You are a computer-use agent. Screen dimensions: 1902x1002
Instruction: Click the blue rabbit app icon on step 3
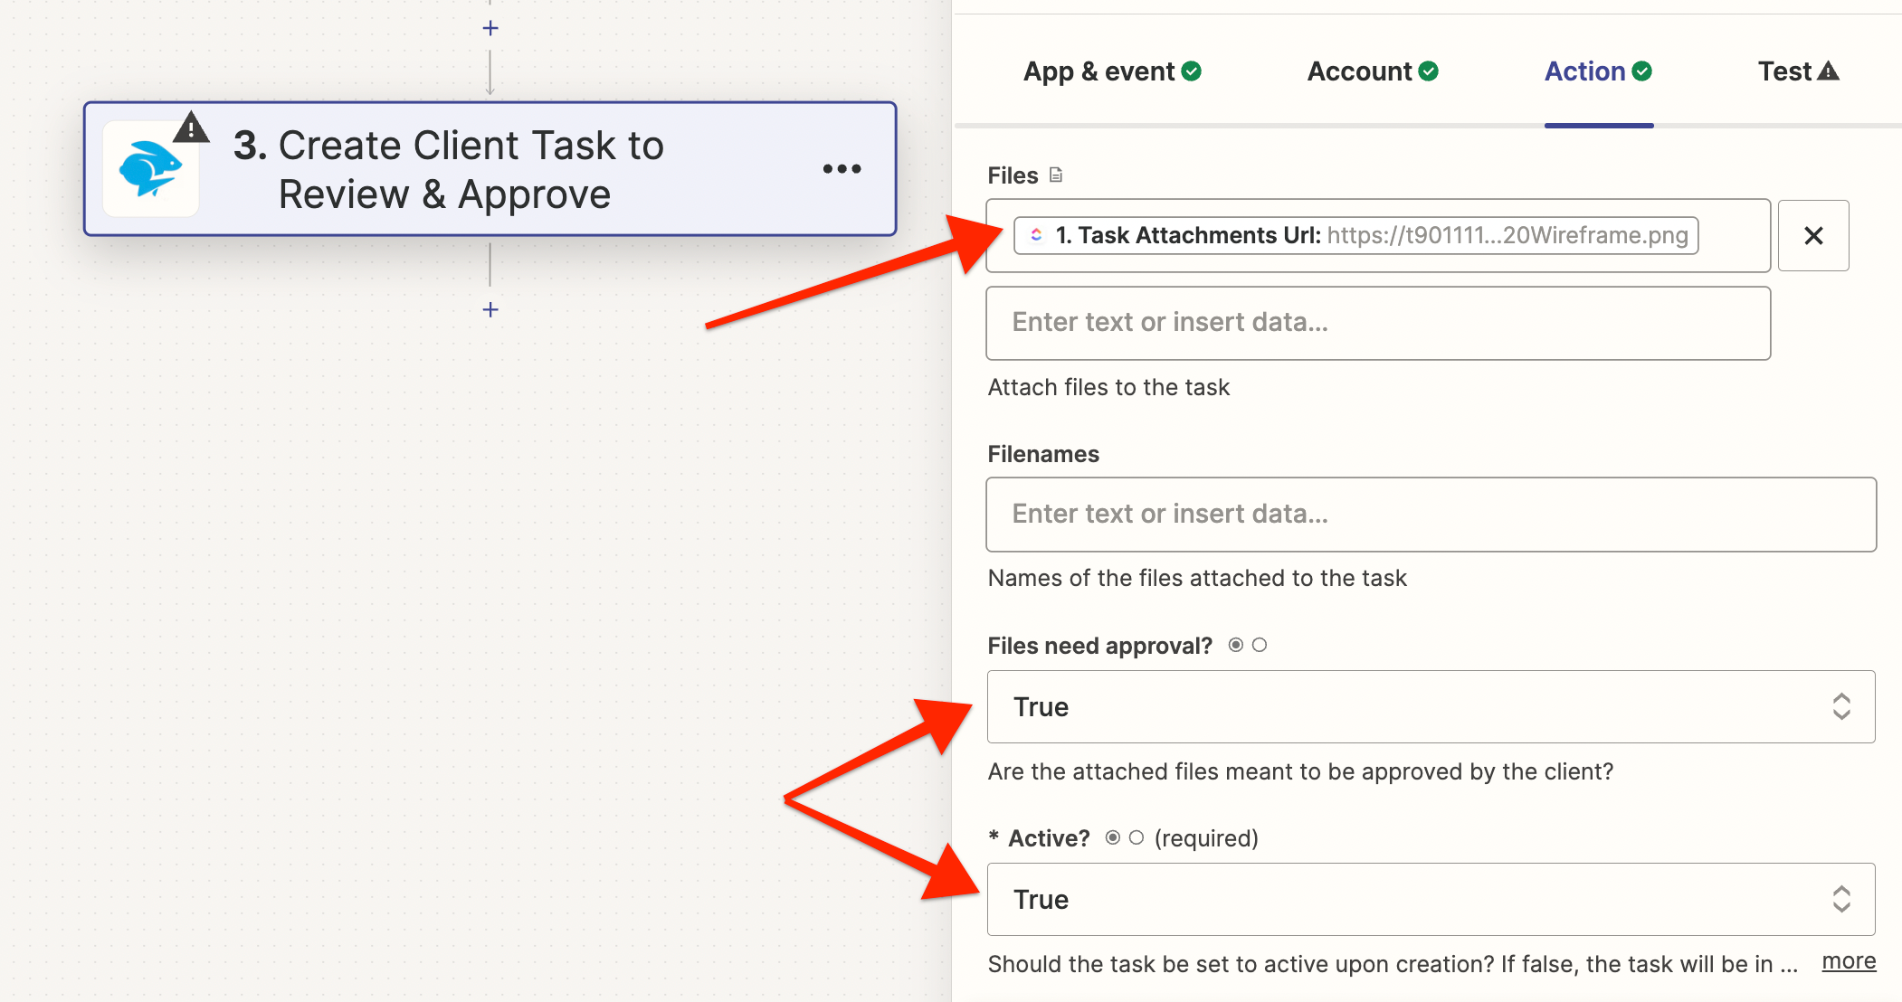point(151,169)
